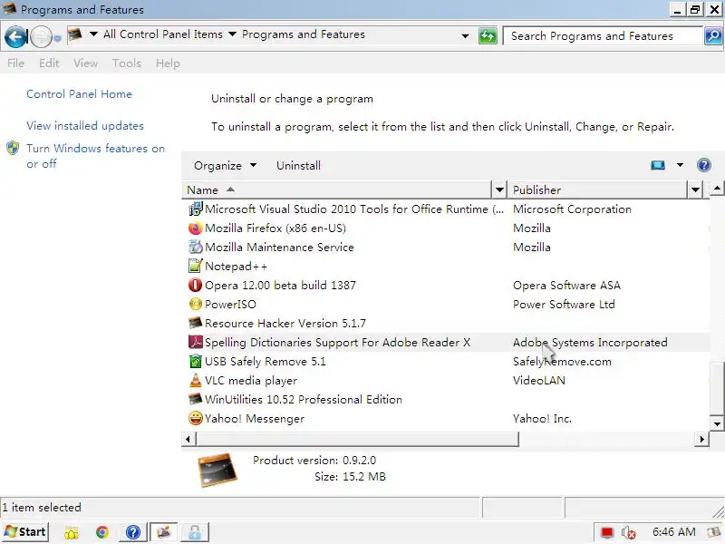Open the Name column filter dropdown
Viewport: 725px width, 544px height.
[499, 190]
